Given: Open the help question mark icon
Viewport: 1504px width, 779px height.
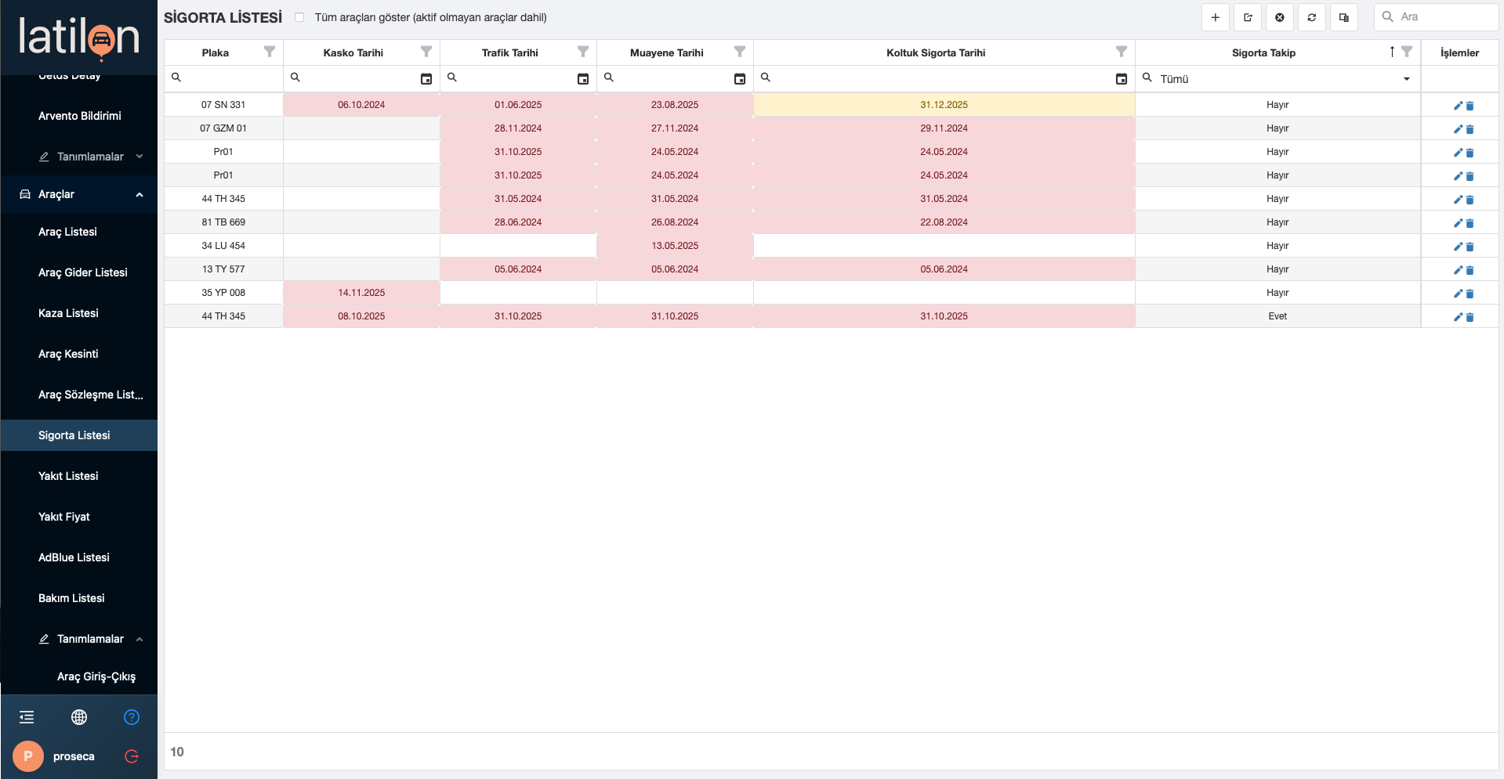Looking at the screenshot, I should (132, 717).
